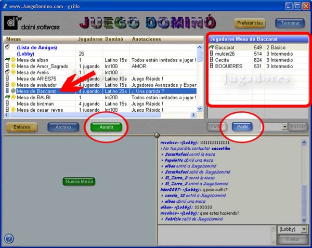The width and height of the screenshot is (312, 248).
Task: Sort the list by Jugadores column header
Action: [89, 39]
